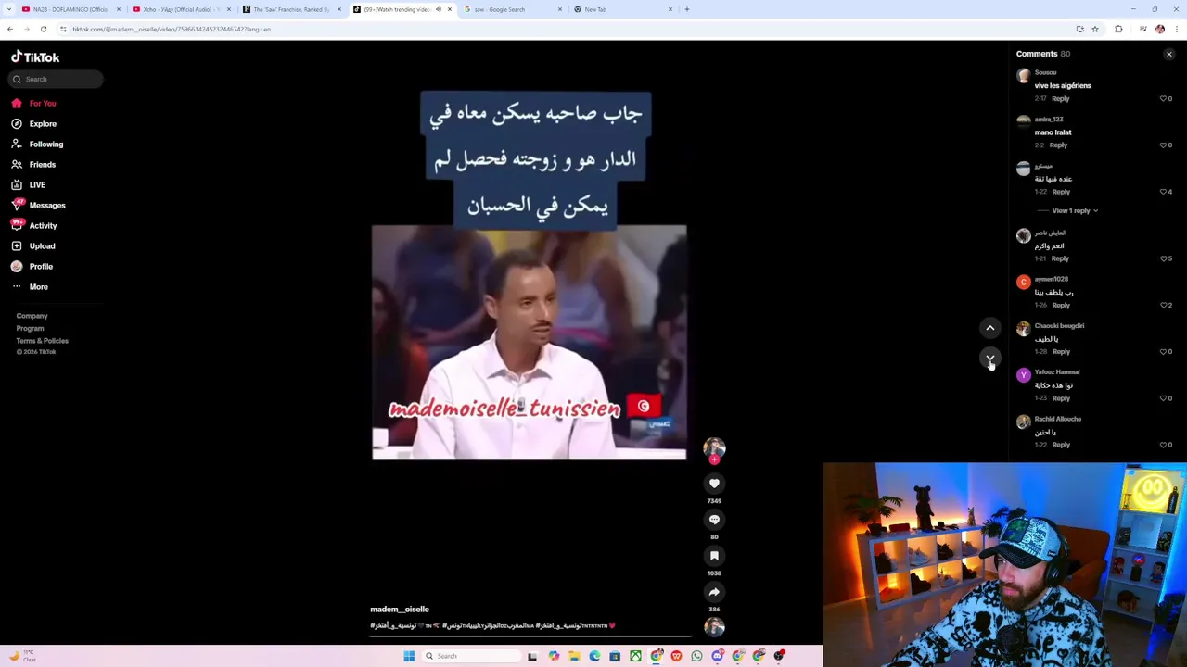Screen dimensions: 1187x667
Task: Reply to Rachid Allouche's comment
Action: pyautogui.click(x=1060, y=445)
